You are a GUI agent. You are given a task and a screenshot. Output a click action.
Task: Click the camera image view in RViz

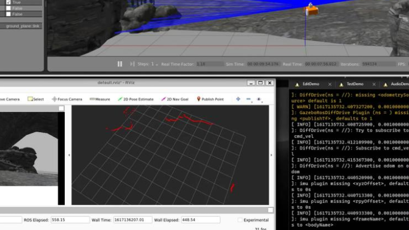click(29, 149)
